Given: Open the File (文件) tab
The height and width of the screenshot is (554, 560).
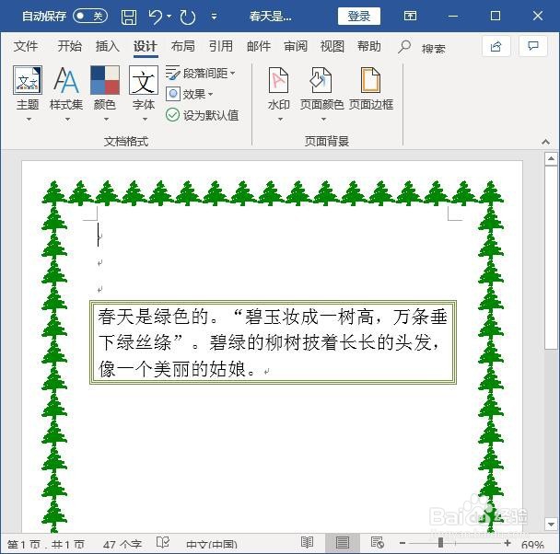Looking at the screenshot, I should pyautogui.click(x=26, y=46).
